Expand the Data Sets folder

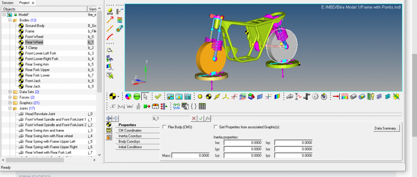click(10, 92)
